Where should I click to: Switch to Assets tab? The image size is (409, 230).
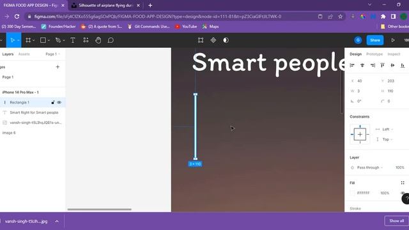[x=24, y=54]
